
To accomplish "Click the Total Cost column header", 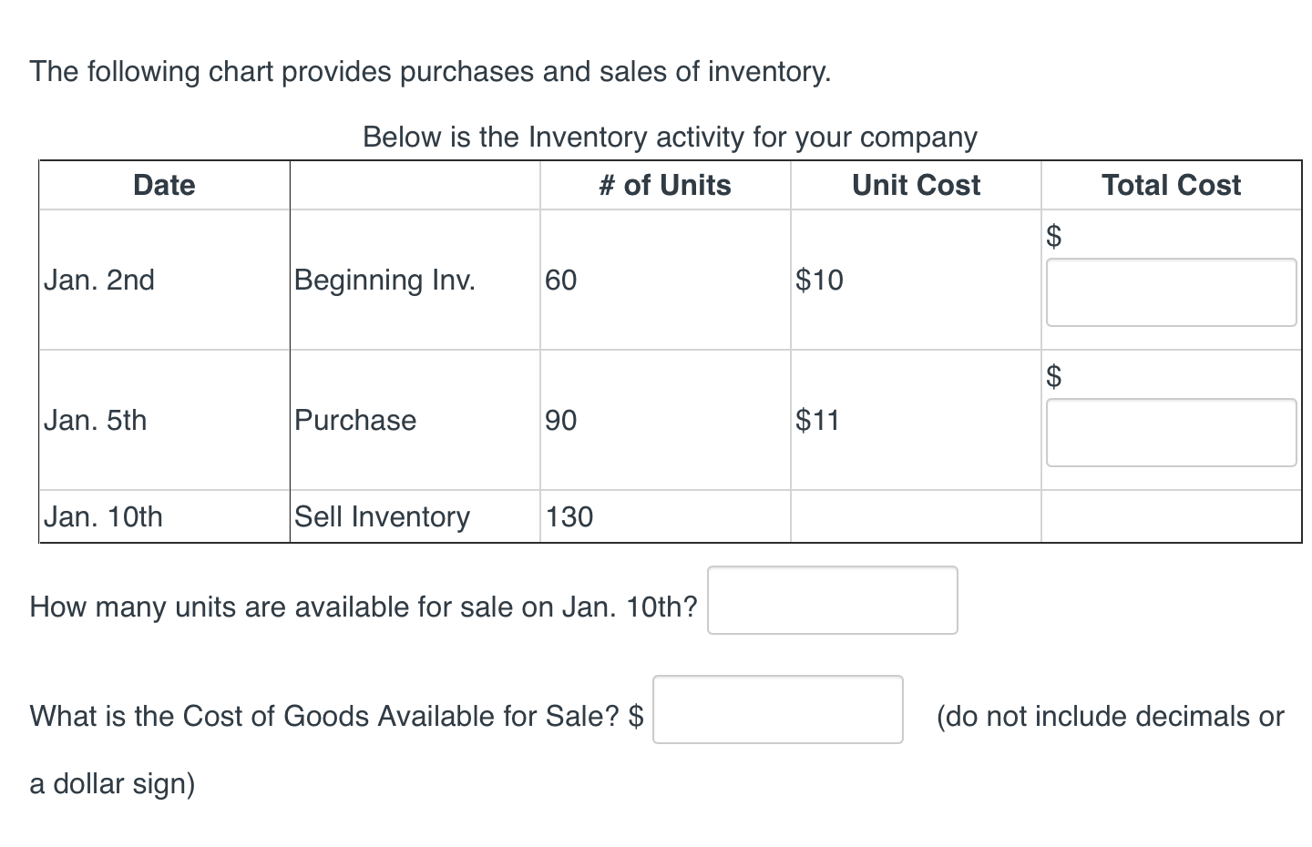I will 1171,185.
